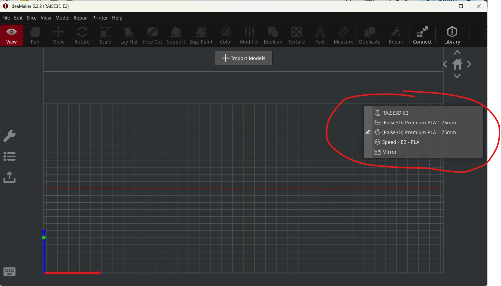
Task: Open the Modifier tool
Action: [x=249, y=35]
